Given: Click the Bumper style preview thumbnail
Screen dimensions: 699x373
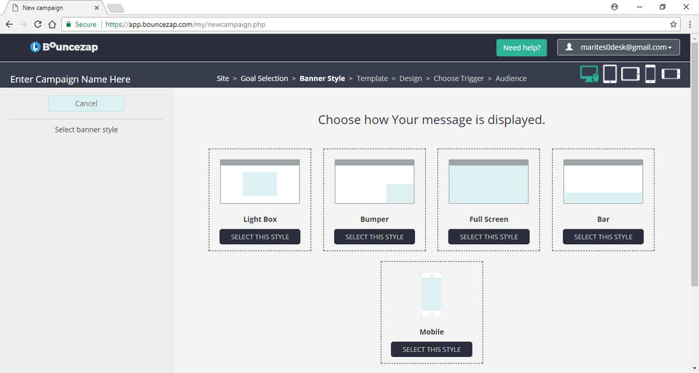Looking at the screenshot, I should [x=374, y=182].
